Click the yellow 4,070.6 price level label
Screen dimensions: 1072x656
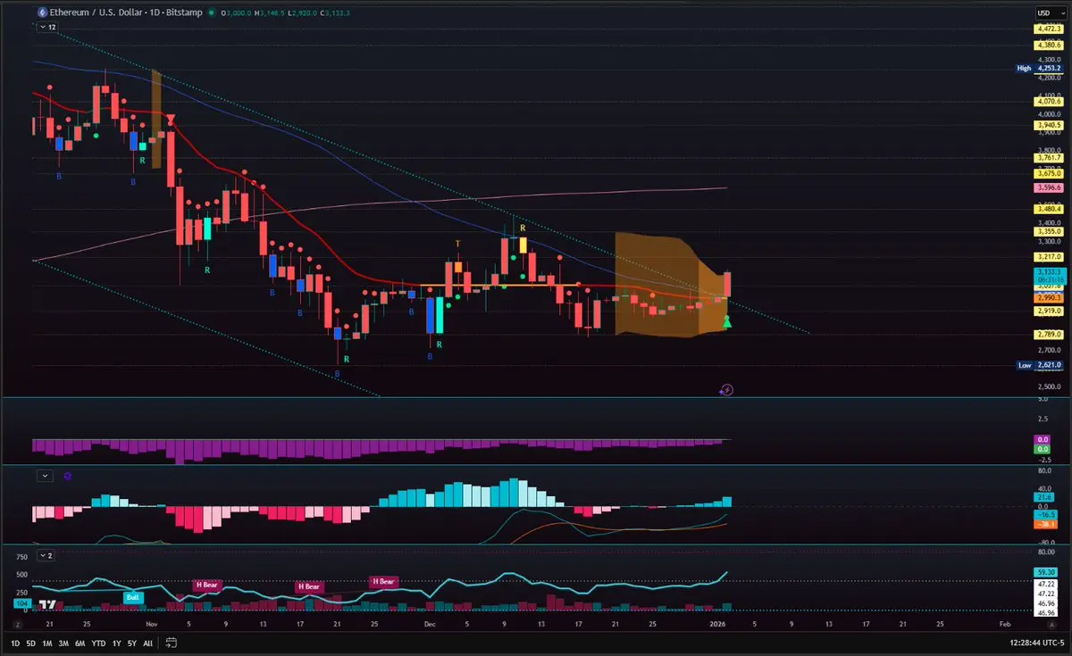point(1049,101)
